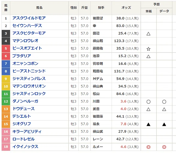
Task: Open horse ジオグリフ link
Action: tap(22, 124)
